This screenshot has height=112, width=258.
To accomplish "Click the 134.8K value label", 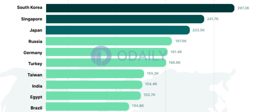I will point(138,106).
